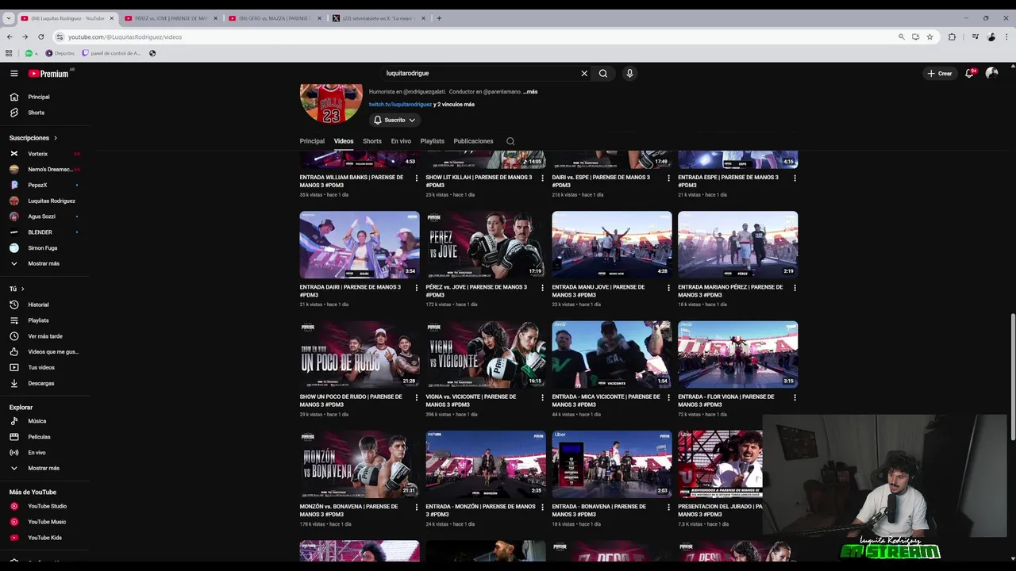Open options for VIGNA vs. VICICONTE video
The width and height of the screenshot is (1016, 571).
(543, 397)
